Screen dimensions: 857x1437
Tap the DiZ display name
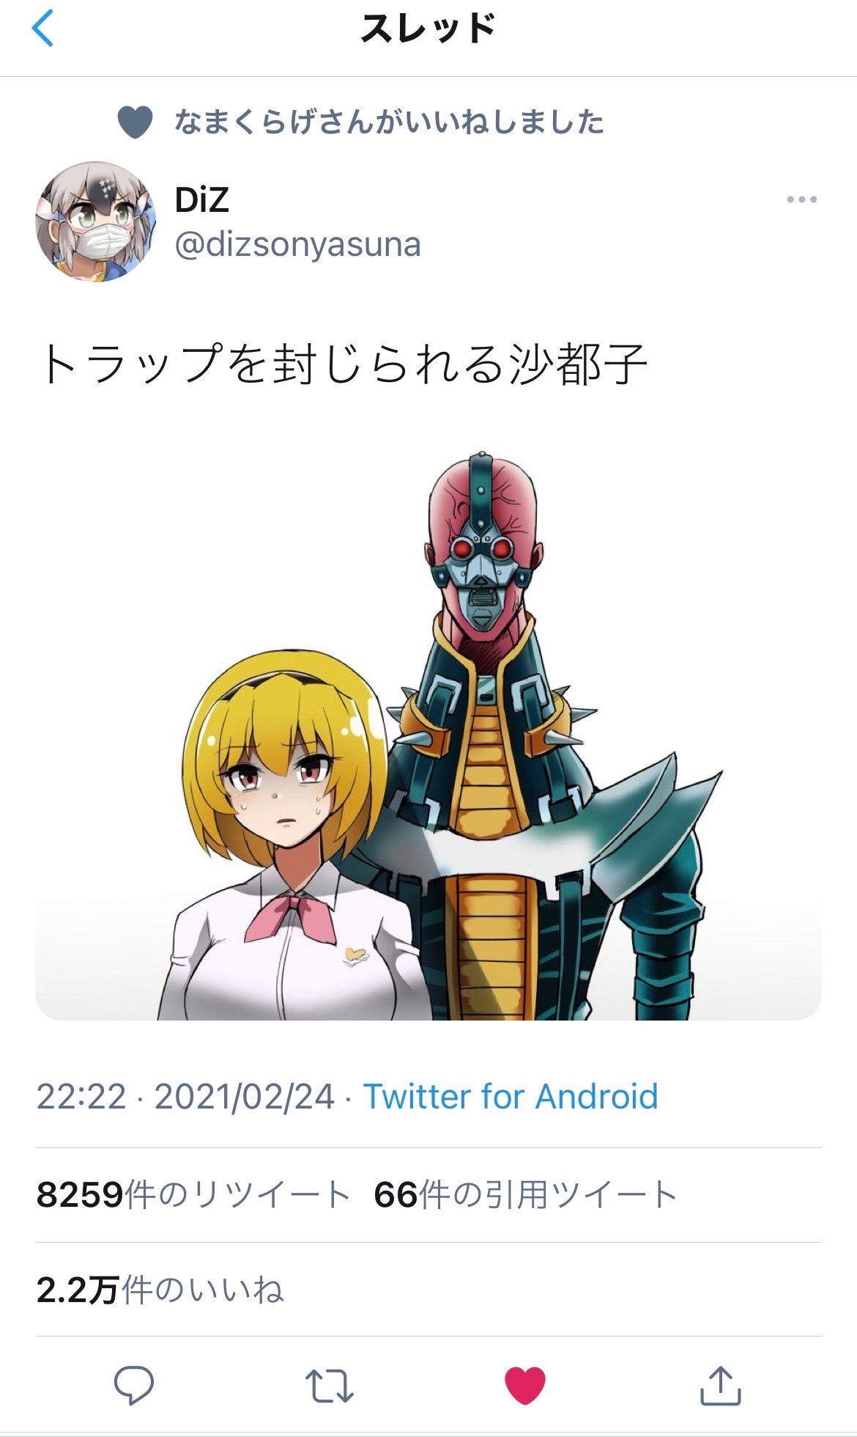(202, 199)
